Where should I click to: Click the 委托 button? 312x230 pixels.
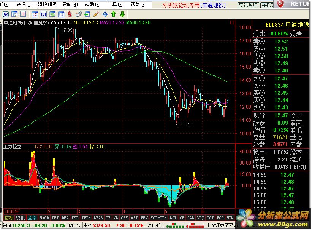pos(267,5)
